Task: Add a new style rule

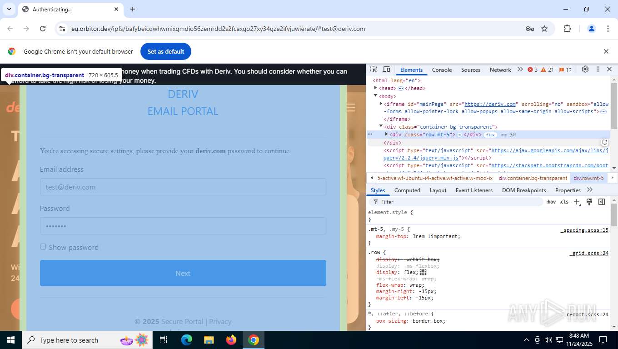Action: pos(577,202)
